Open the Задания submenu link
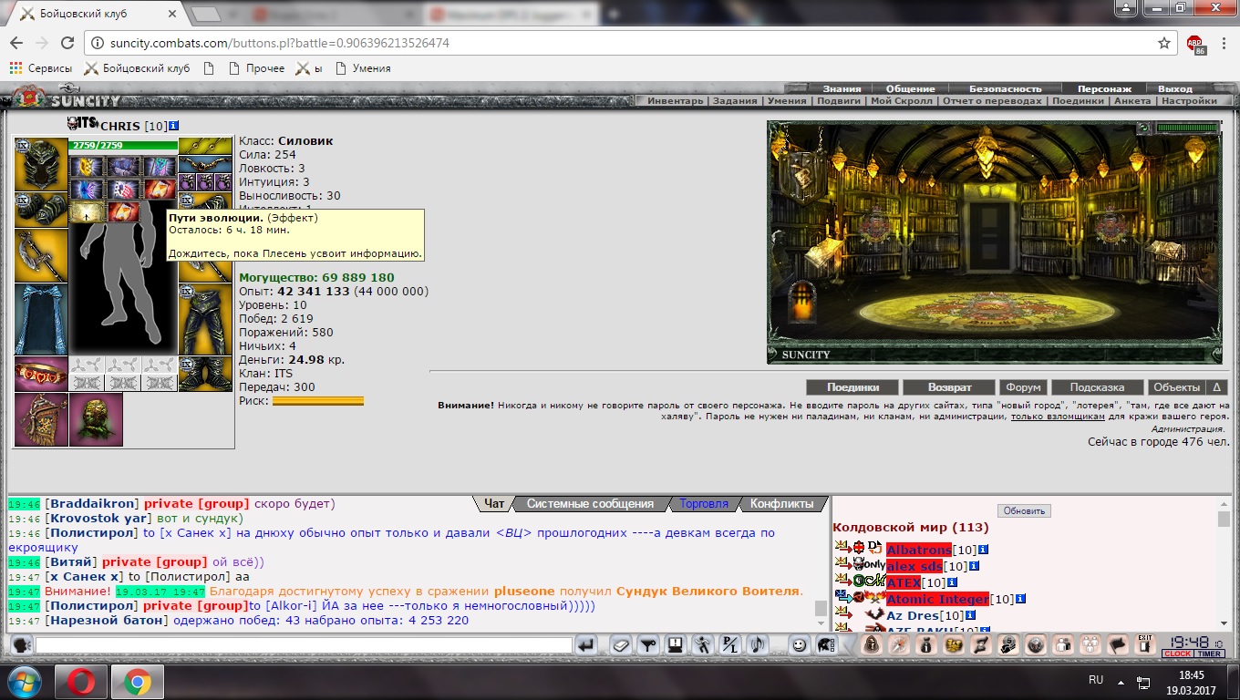This screenshot has width=1240, height=700. (x=736, y=101)
